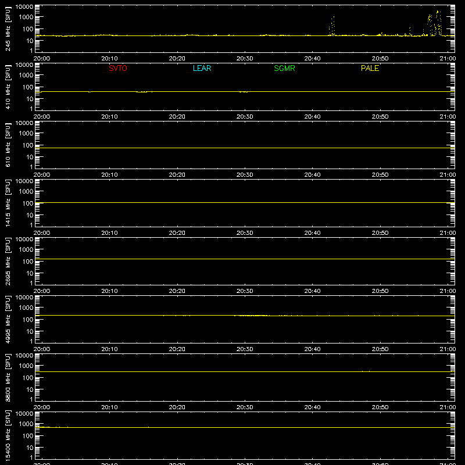Click the 245 MHz burst spike near 20:43

[x=332, y=26]
